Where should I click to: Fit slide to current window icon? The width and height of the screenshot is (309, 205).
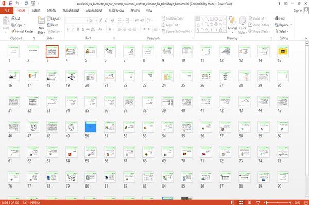pos(306,202)
